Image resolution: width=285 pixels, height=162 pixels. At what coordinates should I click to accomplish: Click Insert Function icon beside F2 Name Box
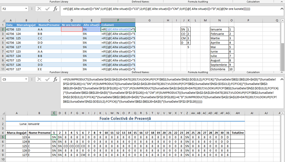point(55,9)
